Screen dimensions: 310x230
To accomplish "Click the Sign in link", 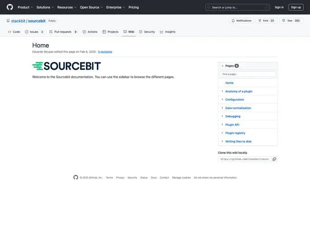I will click(x=279, y=7).
